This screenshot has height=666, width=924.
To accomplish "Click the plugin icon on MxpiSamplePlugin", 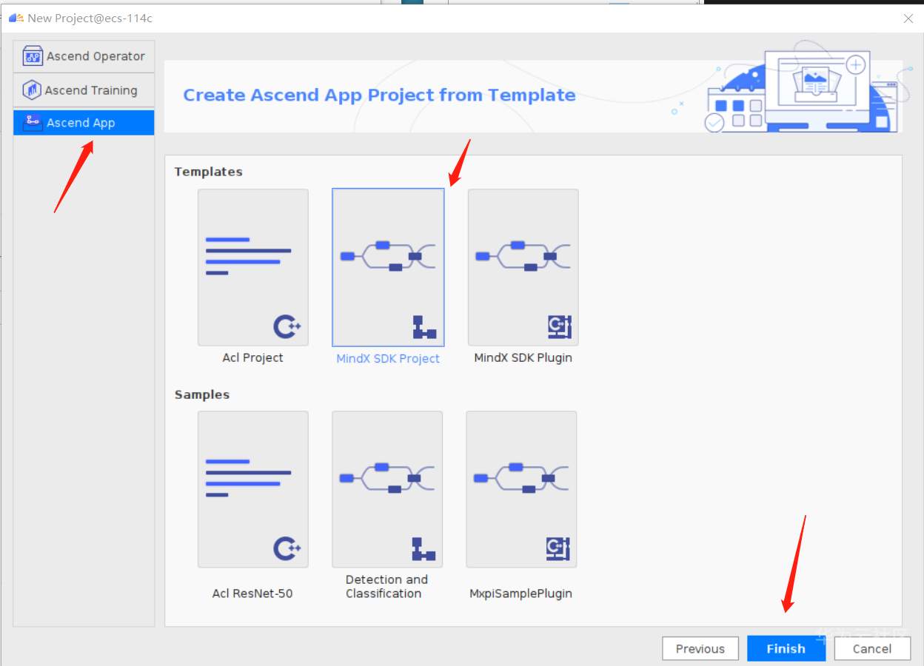I will click(x=558, y=548).
